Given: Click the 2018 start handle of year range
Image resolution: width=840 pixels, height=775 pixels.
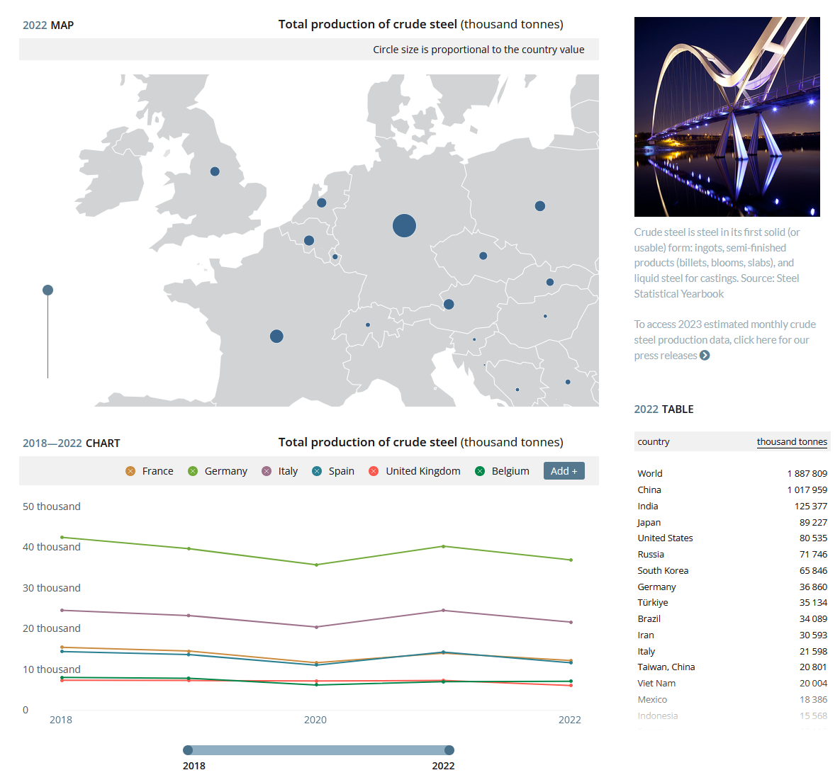Looking at the screenshot, I should [x=188, y=750].
